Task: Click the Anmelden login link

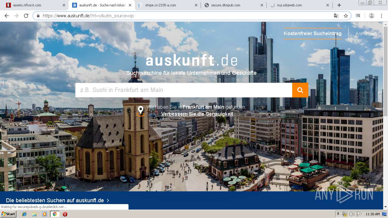Action: point(366,34)
